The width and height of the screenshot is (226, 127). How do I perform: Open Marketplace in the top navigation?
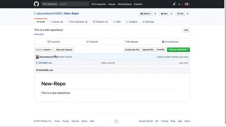(x=125, y=4)
